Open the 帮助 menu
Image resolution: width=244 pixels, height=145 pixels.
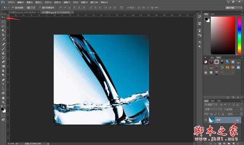(104, 2)
